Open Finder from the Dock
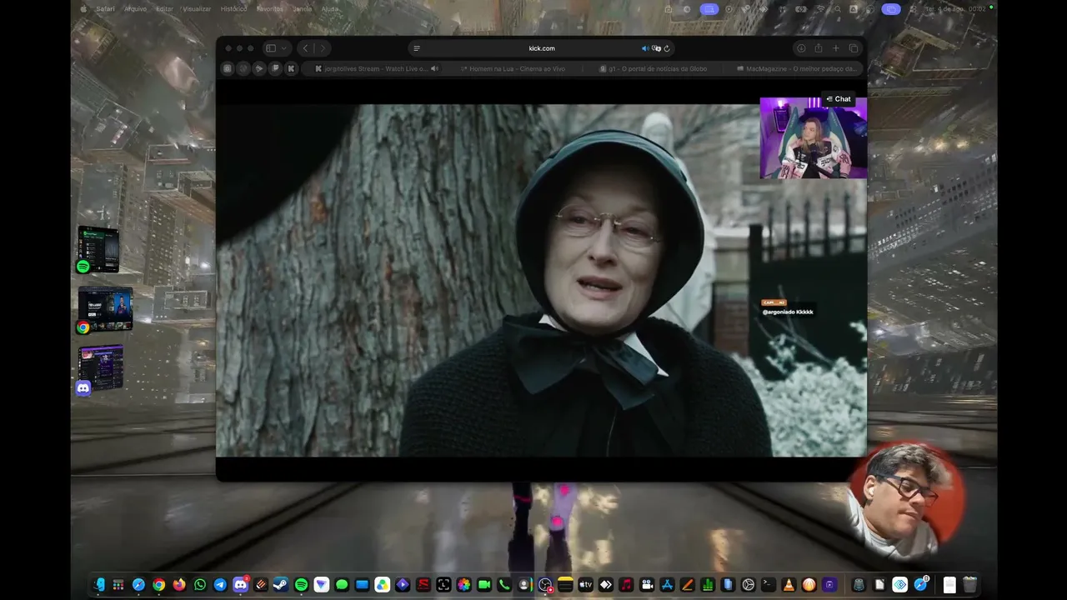This screenshot has height=600, width=1067. (x=98, y=585)
